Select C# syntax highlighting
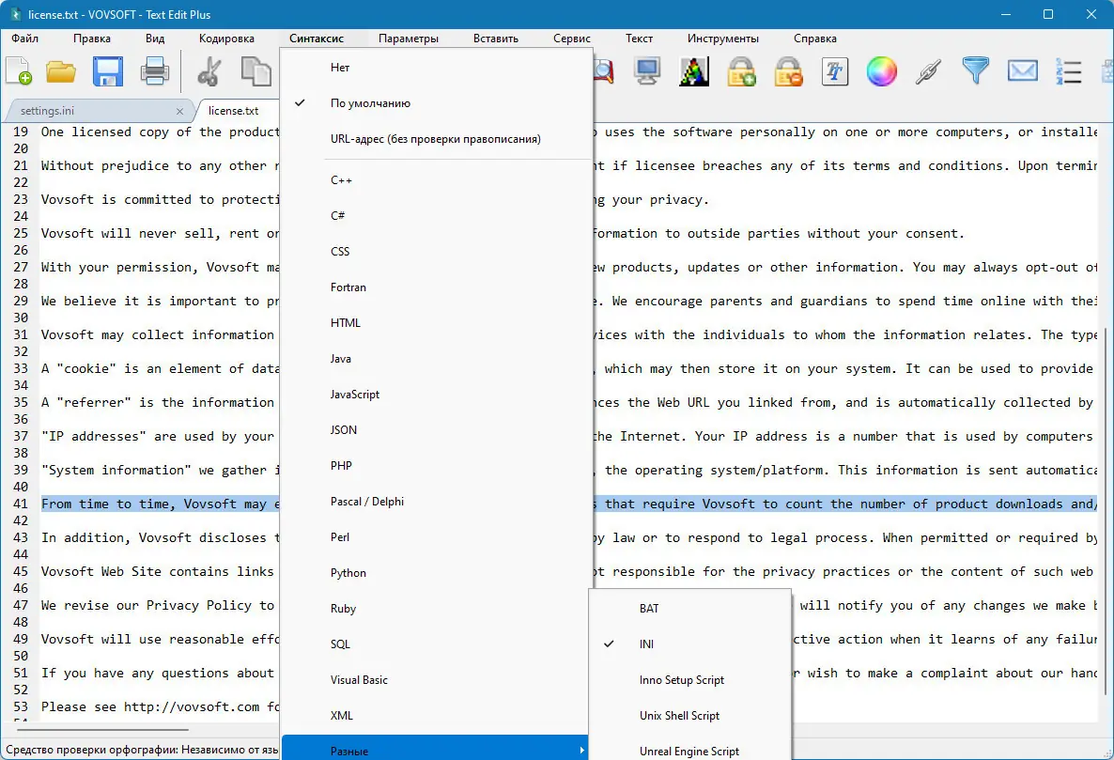The height and width of the screenshot is (760, 1114). 437,216
